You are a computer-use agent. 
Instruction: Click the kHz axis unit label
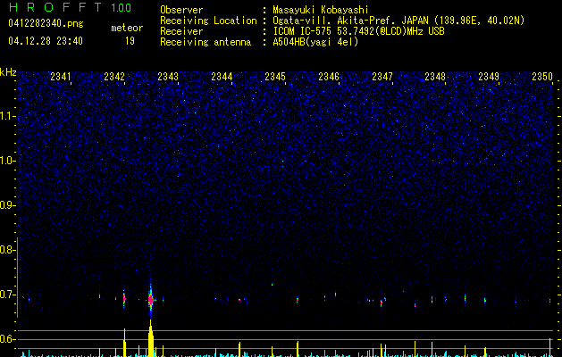tap(8, 72)
